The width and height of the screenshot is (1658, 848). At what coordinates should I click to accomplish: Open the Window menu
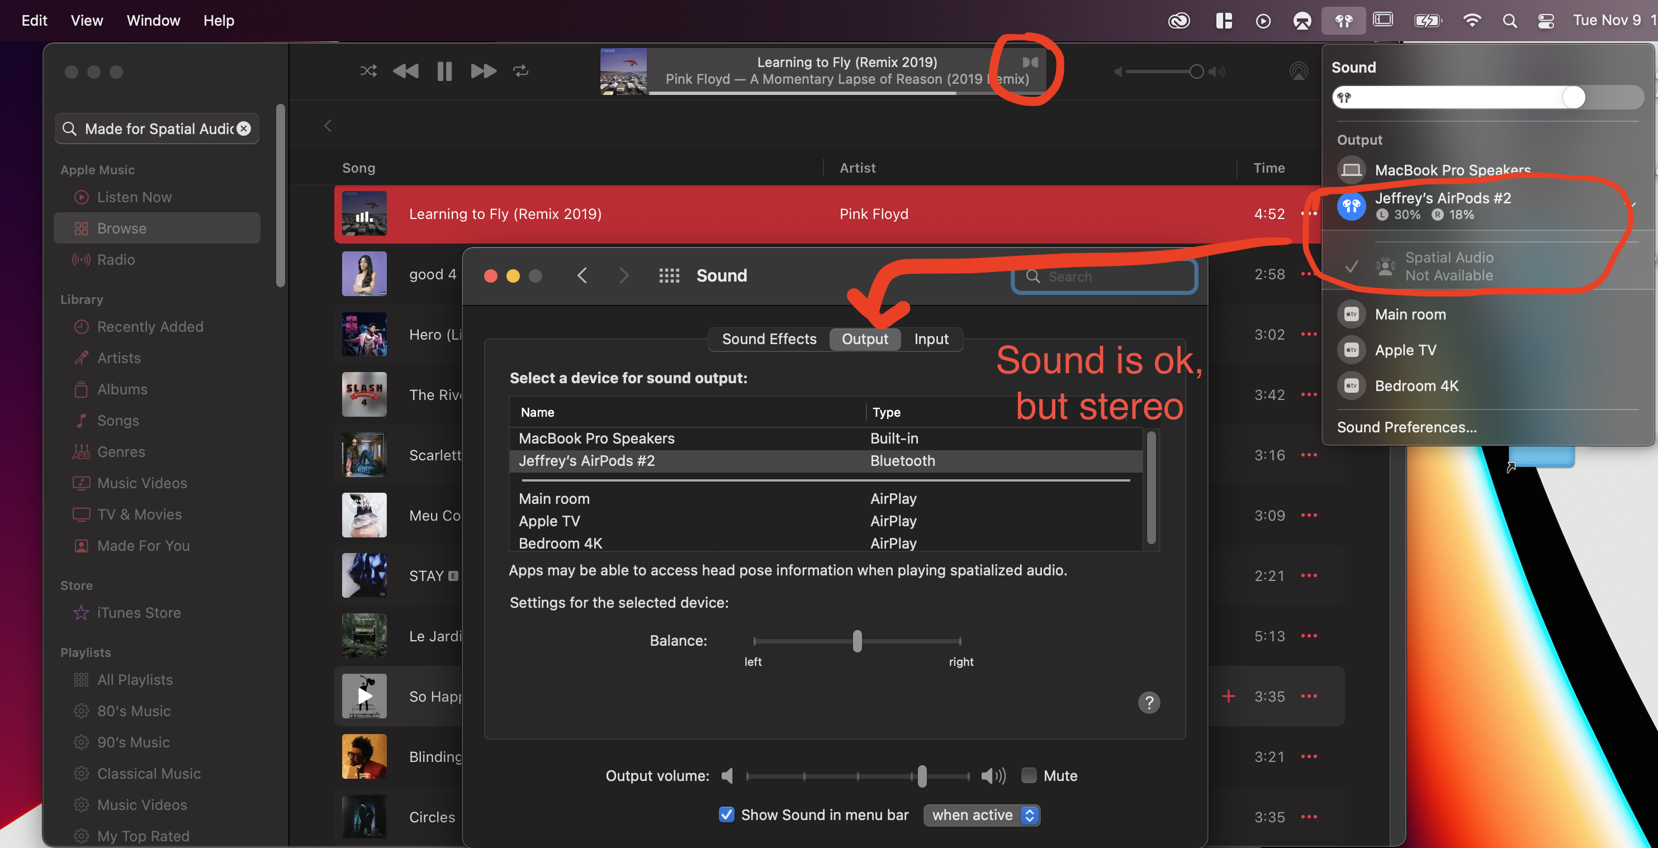pyautogui.click(x=153, y=21)
